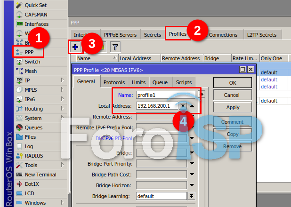Collapse Local Address with up arrow
This screenshot has height=207, width=291.
click(x=192, y=105)
